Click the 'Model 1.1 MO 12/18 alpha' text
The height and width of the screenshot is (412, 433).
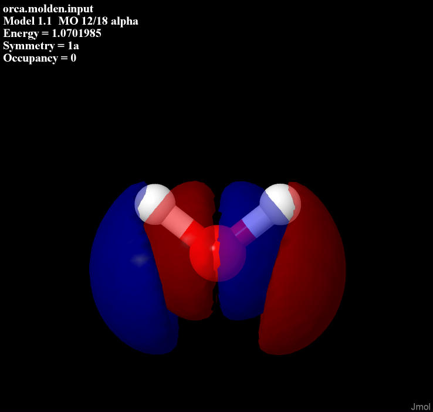coord(70,21)
